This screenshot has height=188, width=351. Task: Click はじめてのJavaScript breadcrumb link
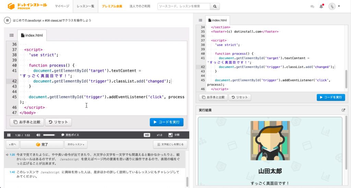tap(27, 20)
